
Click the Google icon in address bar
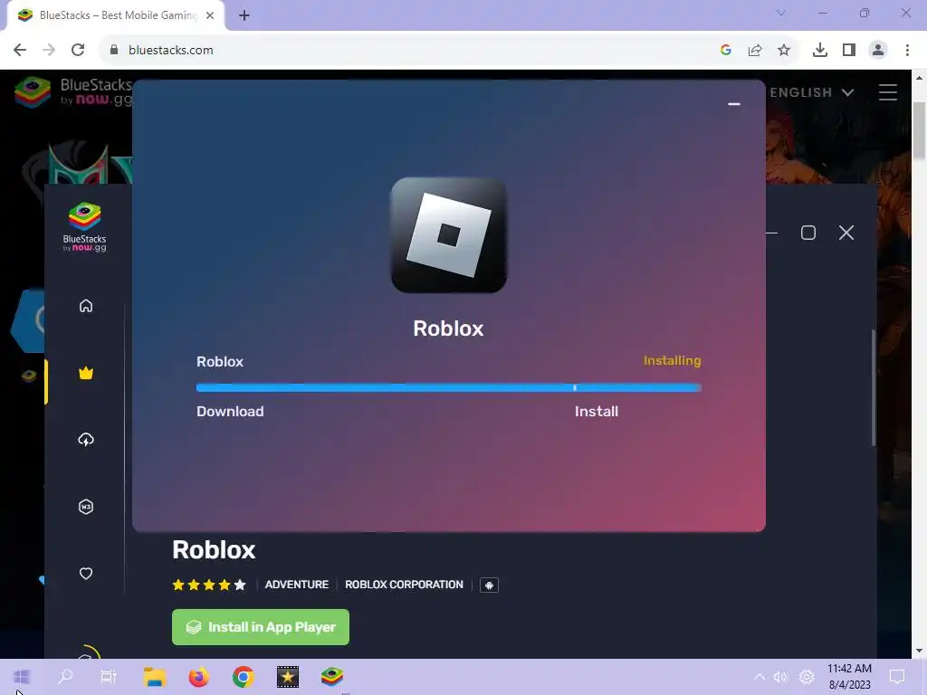(x=726, y=51)
